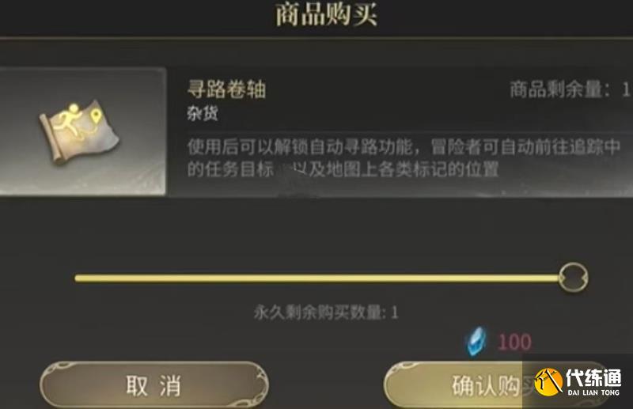Click the red 100 price value
Screen dimensions: 633x409
tap(514, 342)
